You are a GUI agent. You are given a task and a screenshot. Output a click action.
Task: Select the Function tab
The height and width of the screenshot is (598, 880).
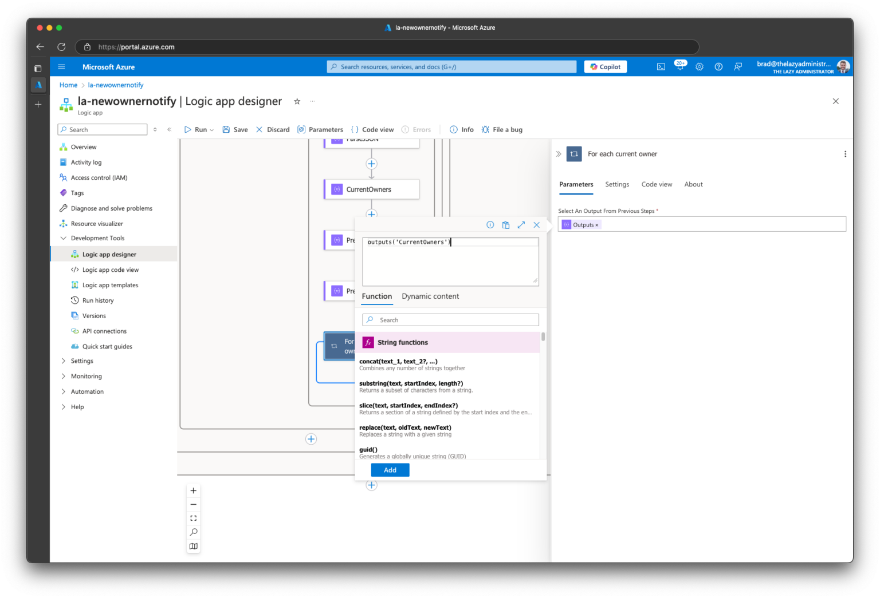tap(377, 296)
